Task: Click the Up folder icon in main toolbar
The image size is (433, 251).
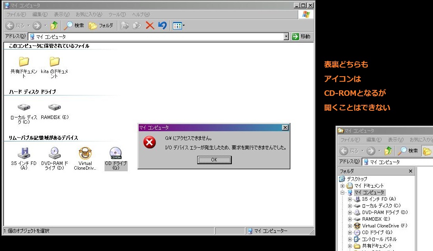Action: point(54,26)
